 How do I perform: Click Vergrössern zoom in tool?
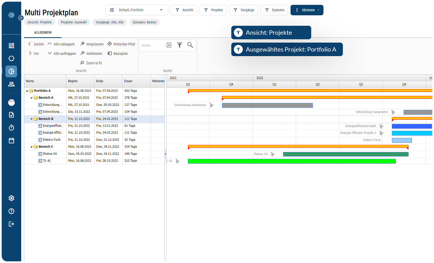click(x=92, y=44)
